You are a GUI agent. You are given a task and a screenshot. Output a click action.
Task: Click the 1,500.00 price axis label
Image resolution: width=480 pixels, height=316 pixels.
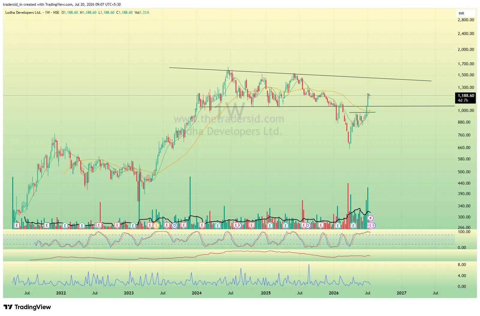pyautogui.click(x=466, y=75)
